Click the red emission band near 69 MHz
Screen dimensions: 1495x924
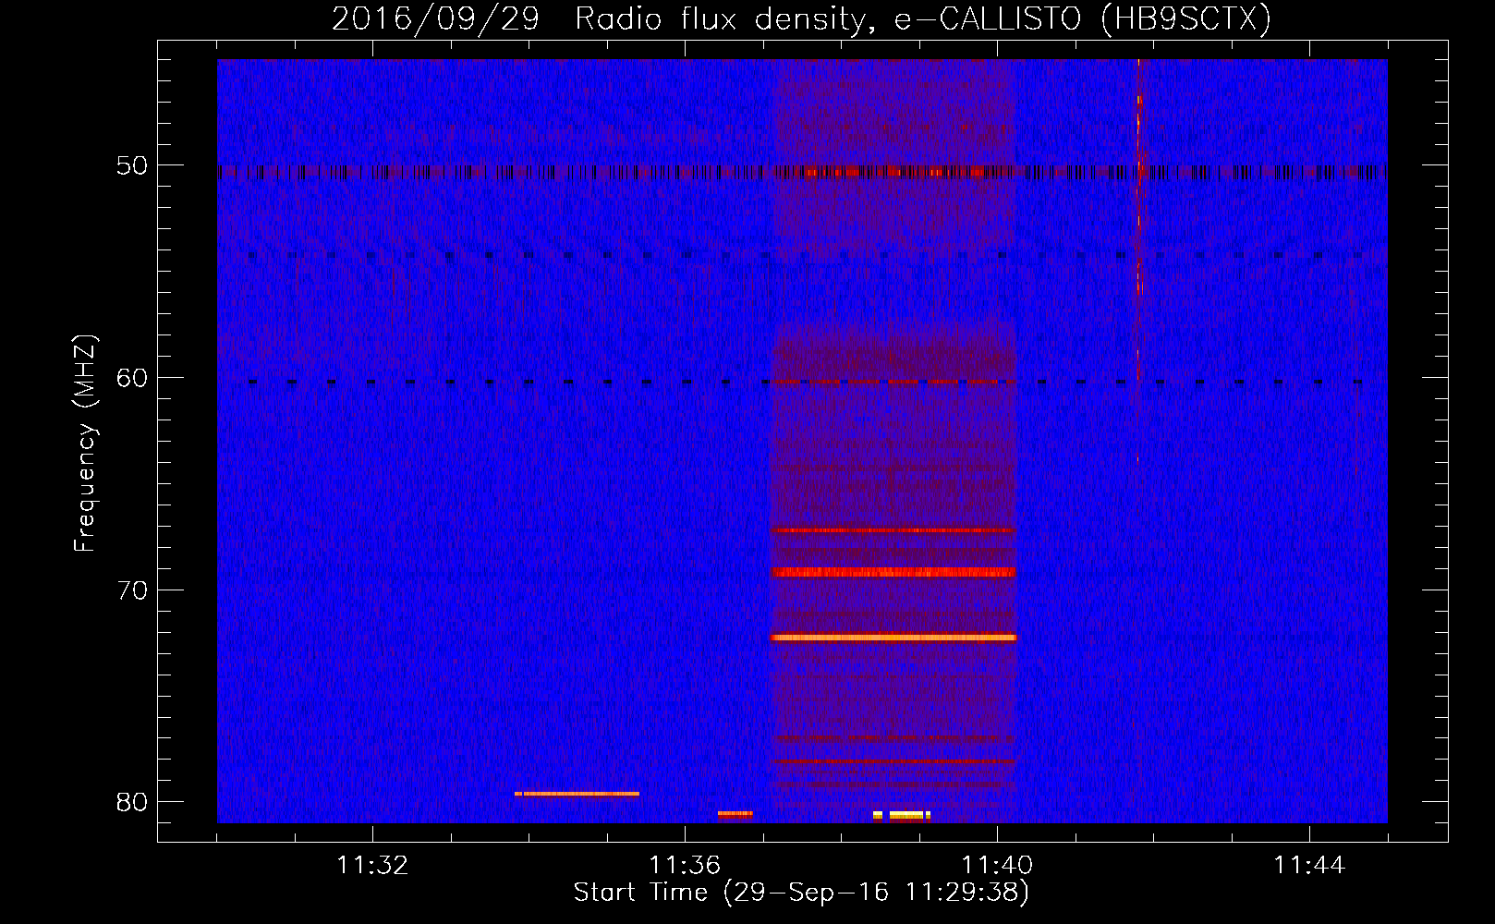(893, 572)
